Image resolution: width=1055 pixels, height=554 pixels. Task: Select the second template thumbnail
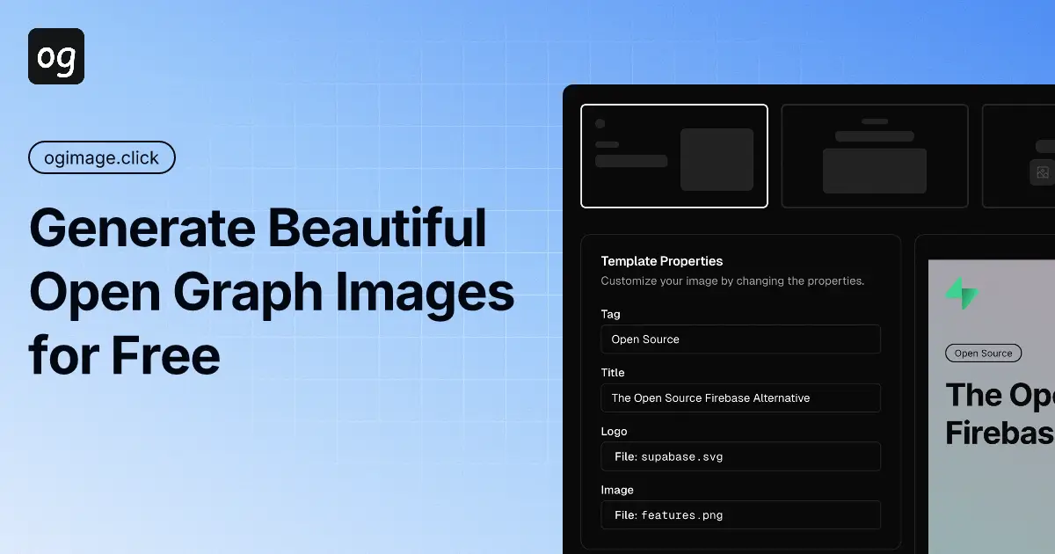[874, 156]
